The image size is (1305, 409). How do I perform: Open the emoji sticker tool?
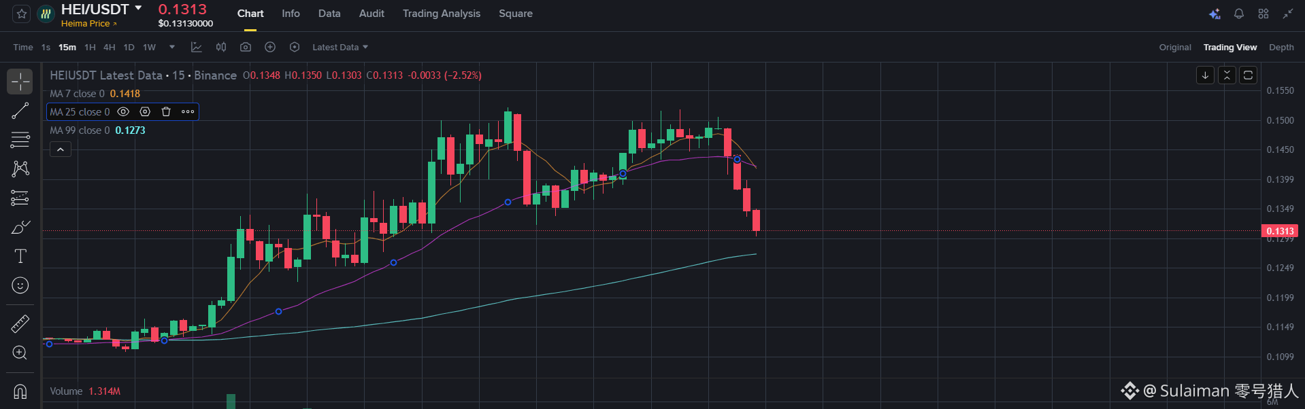[x=20, y=285]
